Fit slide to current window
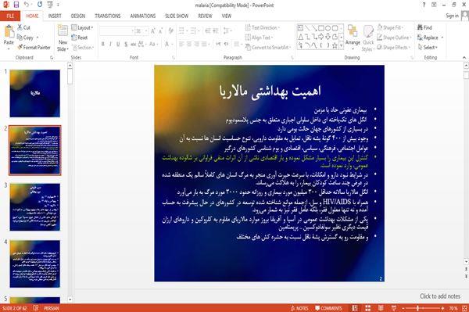Viewport: 469px width, 312px height. (465, 308)
